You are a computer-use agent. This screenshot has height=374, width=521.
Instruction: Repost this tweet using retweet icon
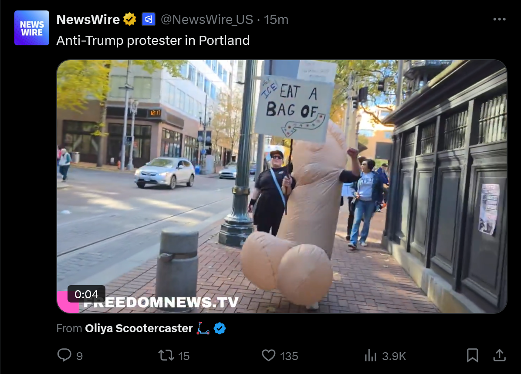click(166, 355)
